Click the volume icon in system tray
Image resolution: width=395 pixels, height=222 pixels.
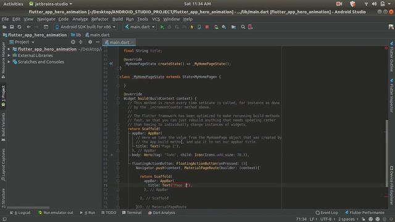tap(375, 4)
